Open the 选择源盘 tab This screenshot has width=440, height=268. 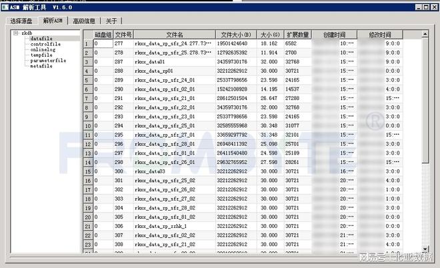point(21,21)
